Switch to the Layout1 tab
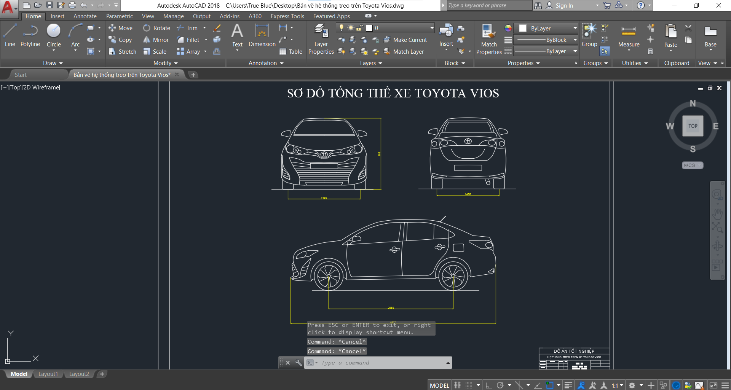 click(x=48, y=374)
